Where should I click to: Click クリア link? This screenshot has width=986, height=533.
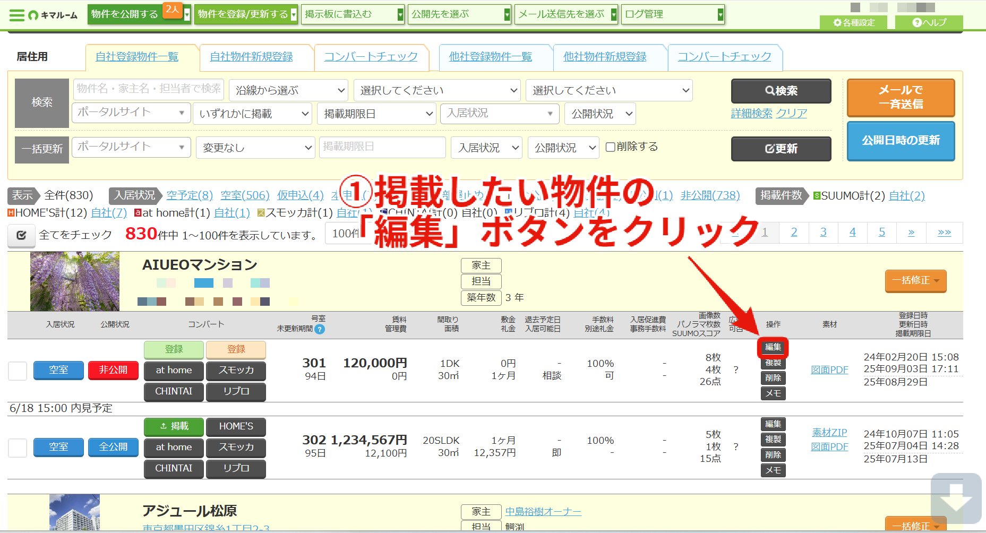click(x=791, y=113)
